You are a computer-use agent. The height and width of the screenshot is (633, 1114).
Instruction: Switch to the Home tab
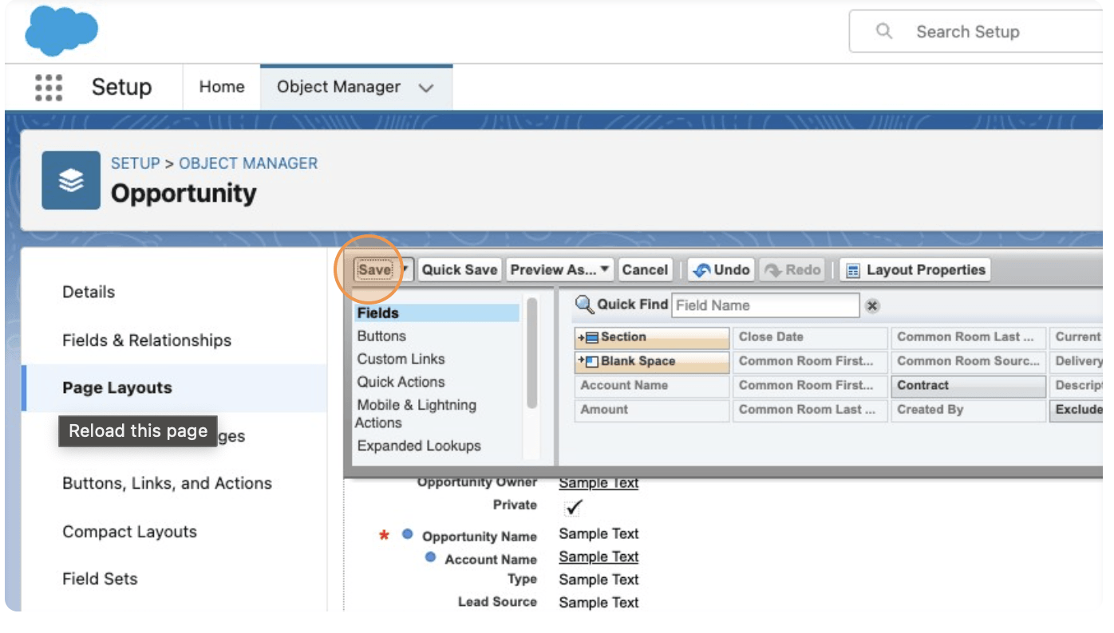pos(222,87)
